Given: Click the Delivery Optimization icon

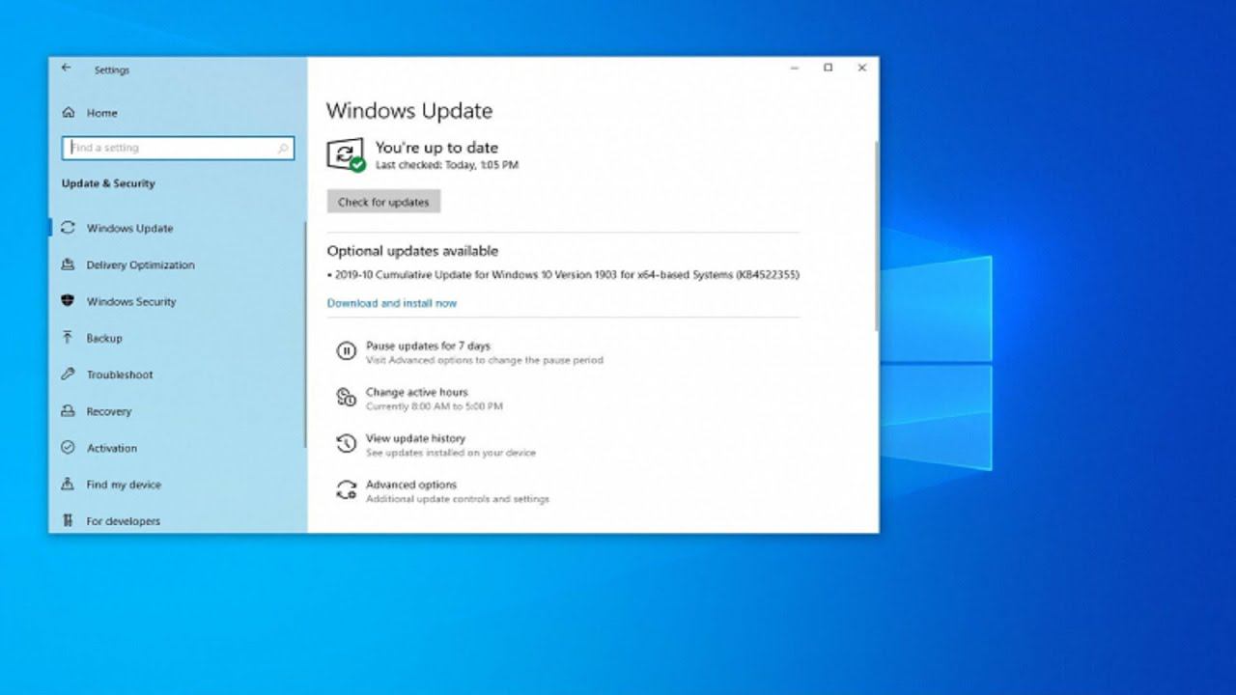Looking at the screenshot, I should point(68,264).
